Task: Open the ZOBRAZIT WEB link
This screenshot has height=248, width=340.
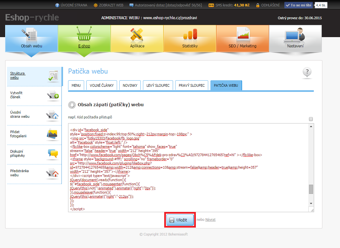Action: [111, 5]
